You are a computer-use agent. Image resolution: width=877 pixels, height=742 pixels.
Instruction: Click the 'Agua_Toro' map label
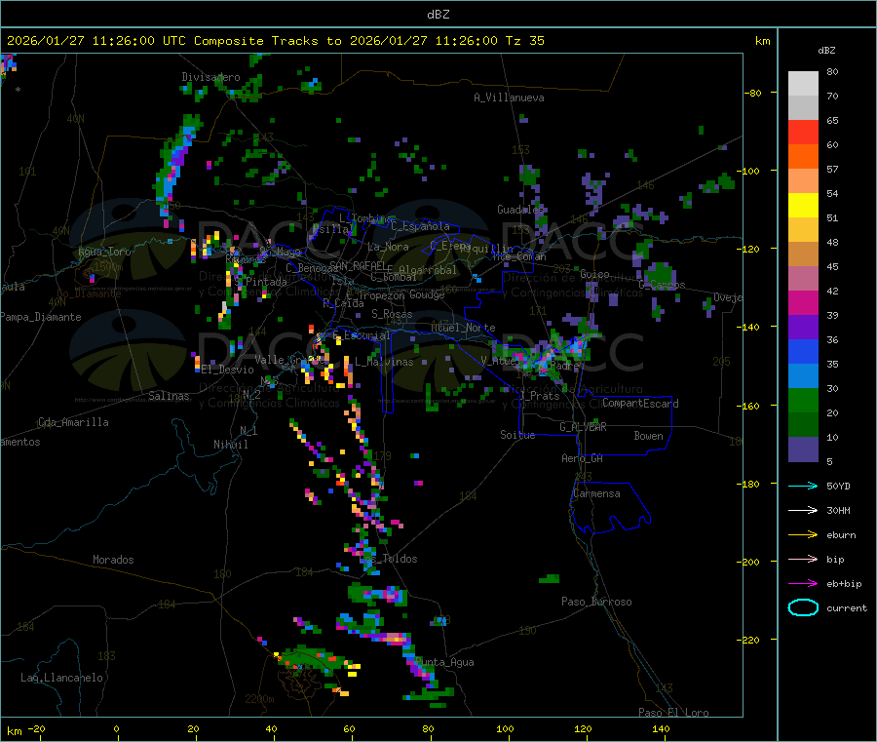[x=104, y=252]
